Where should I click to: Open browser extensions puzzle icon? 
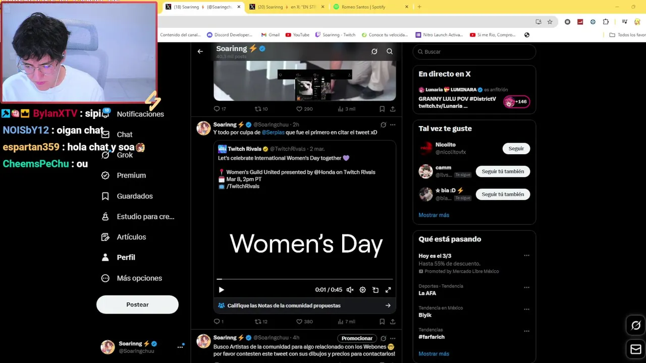[606, 22]
